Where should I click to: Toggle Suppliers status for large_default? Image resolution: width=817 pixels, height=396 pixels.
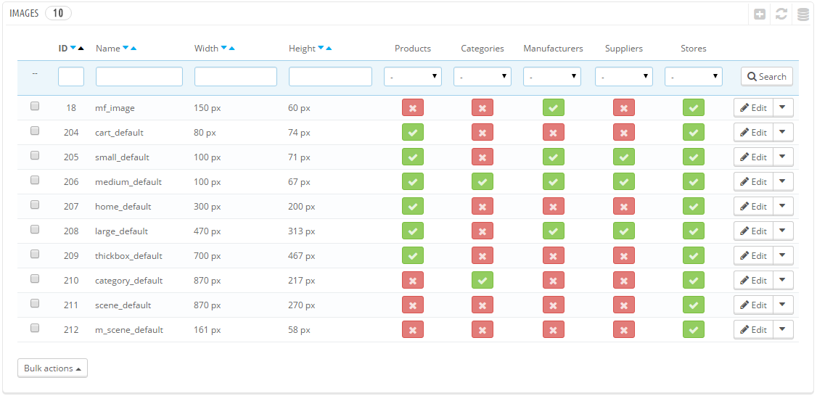[624, 231]
